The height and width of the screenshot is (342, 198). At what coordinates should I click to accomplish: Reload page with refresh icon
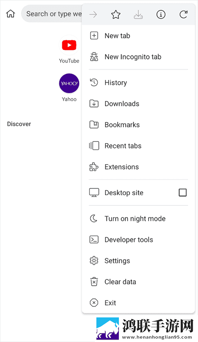[184, 14]
